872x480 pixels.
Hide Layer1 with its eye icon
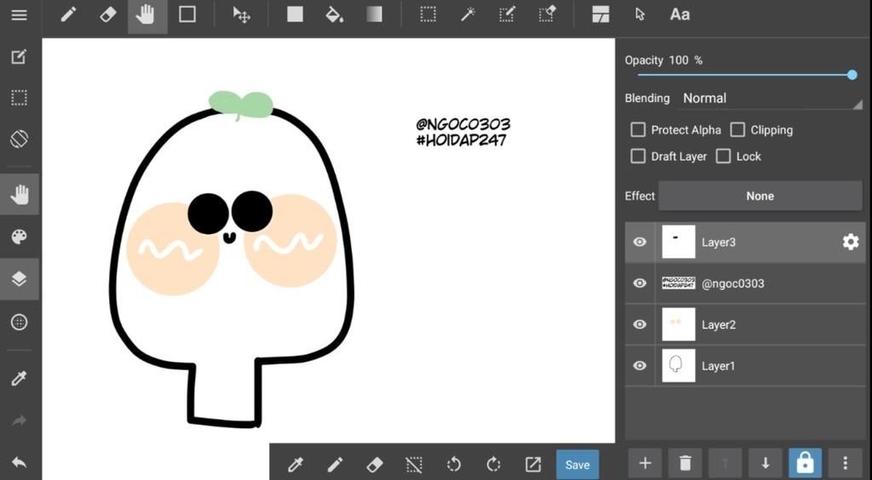pyautogui.click(x=640, y=366)
